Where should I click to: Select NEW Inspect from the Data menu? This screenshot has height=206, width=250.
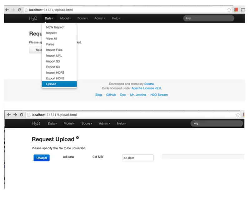point(59,27)
